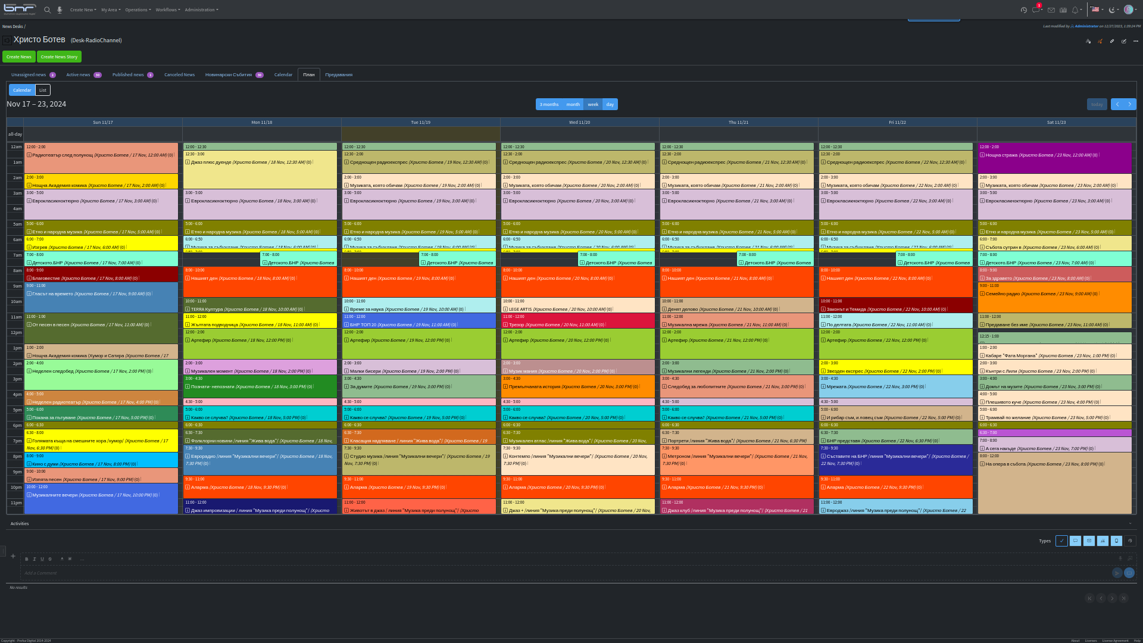Open the language flag dropdown
This screenshot has width=1143, height=643.
(x=1097, y=10)
